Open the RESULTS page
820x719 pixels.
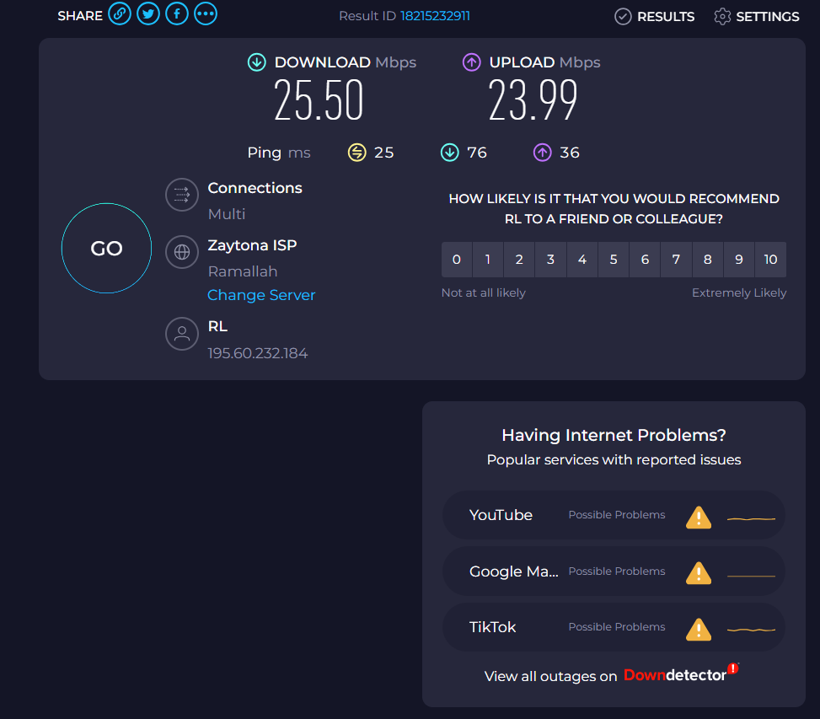pyautogui.click(x=655, y=17)
